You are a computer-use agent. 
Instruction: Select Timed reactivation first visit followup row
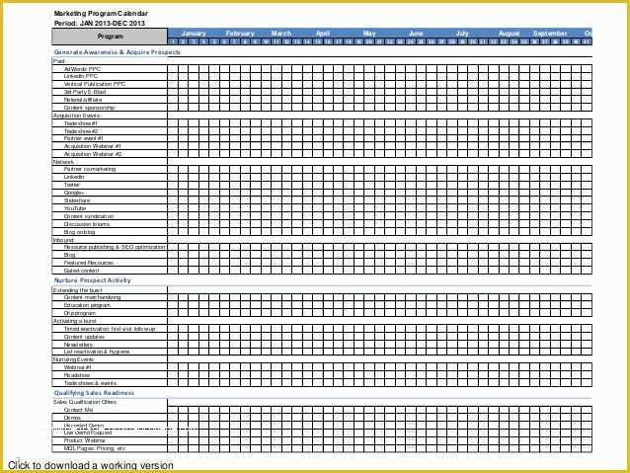click(110, 329)
